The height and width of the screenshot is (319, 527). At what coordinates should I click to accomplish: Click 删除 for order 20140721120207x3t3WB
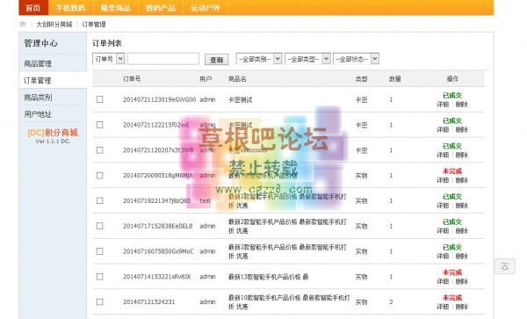pyautogui.click(x=461, y=155)
